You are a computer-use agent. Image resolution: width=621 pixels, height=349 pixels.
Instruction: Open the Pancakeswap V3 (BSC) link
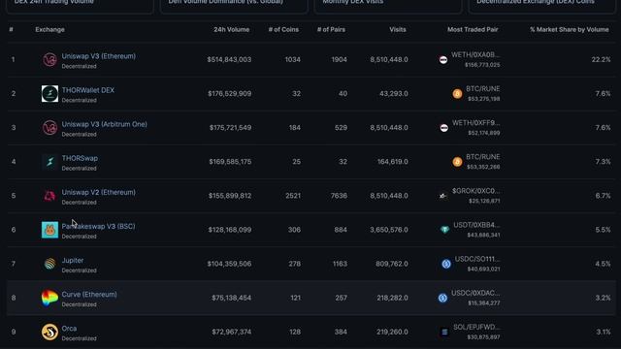(98, 226)
